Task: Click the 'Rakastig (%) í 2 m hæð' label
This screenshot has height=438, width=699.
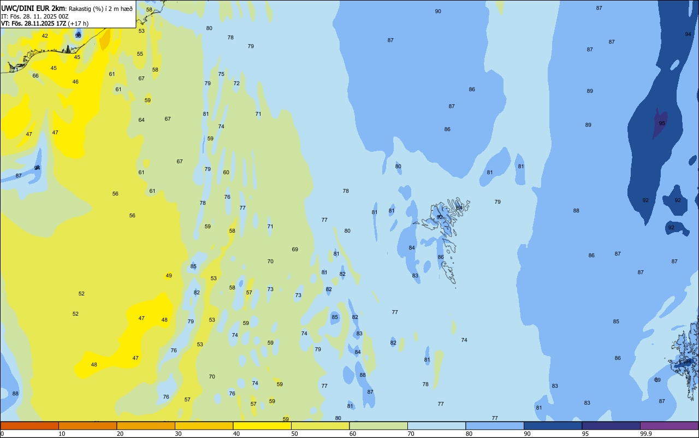Action: coord(101,8)
